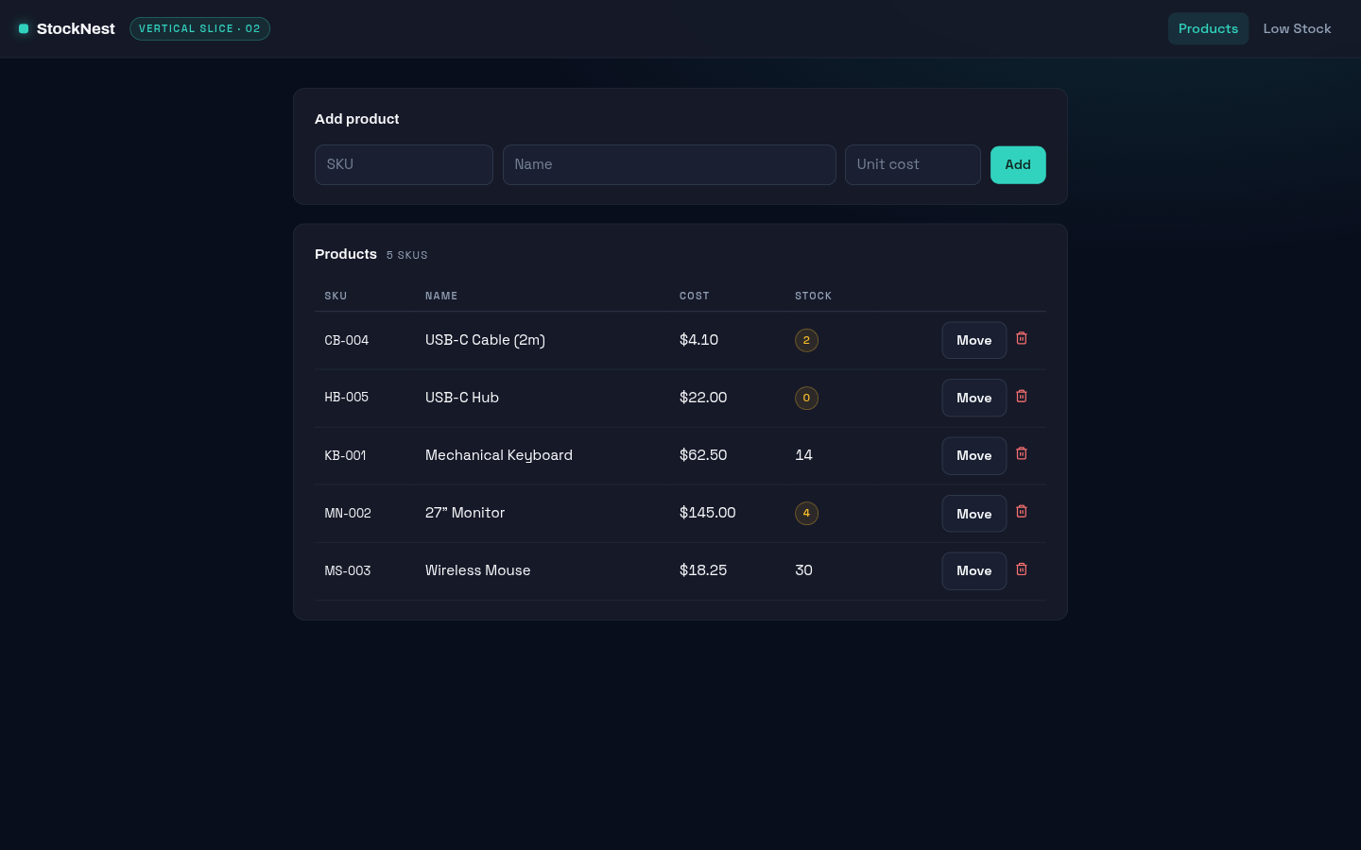Click the cost $62.50
This screenshot has width=1361, height=850.
point(703,455)
